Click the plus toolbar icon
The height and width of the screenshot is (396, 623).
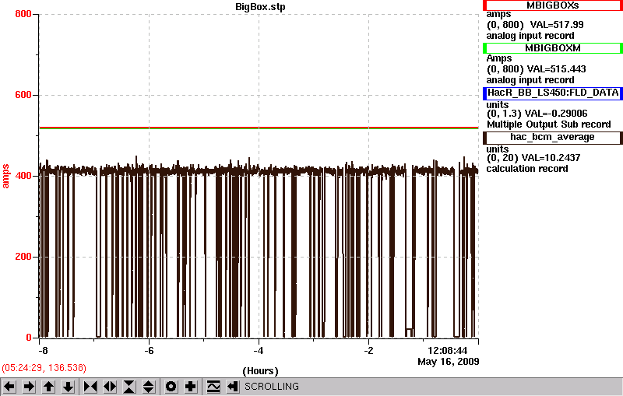tap(191, 387)
